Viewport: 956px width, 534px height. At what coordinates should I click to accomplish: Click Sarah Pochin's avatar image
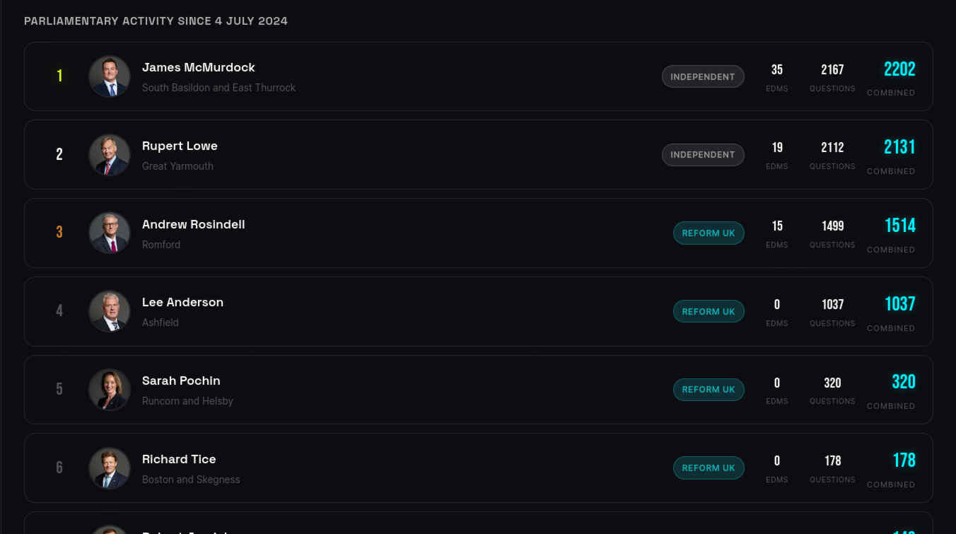(110, 390)
